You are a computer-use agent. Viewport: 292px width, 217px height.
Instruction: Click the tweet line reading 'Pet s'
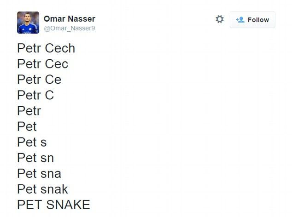click(32, 142)
